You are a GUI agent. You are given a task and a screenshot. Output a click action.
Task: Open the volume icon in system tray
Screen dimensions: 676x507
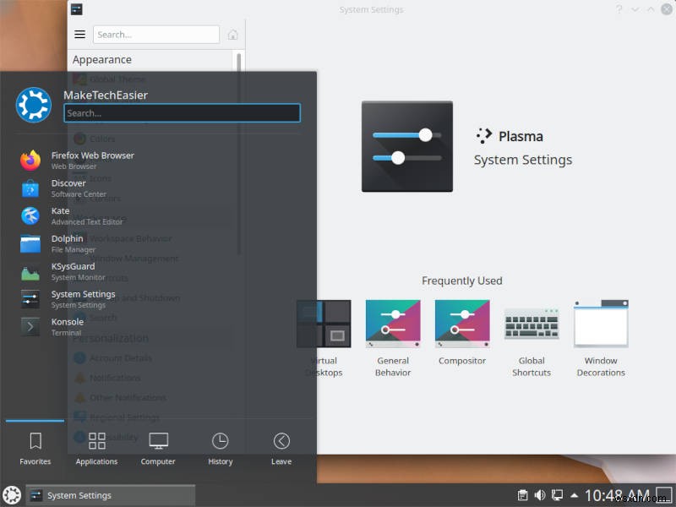pos(540,494)
